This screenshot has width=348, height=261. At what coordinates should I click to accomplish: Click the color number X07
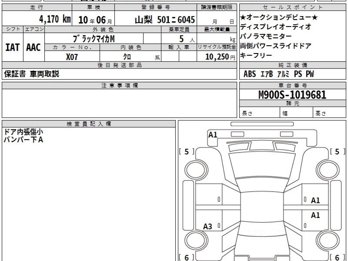click(72, 57)
